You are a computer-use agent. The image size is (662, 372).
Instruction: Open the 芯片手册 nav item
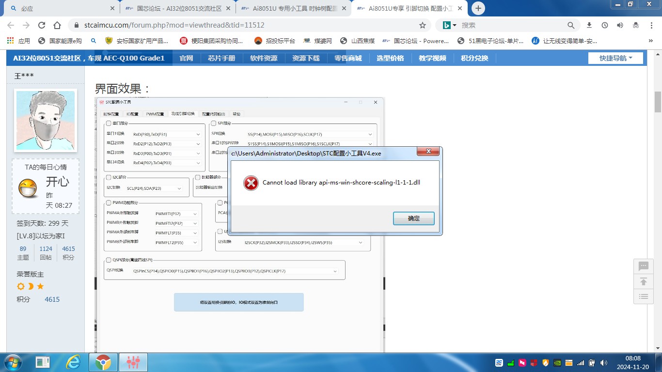[x=221, y=58]
